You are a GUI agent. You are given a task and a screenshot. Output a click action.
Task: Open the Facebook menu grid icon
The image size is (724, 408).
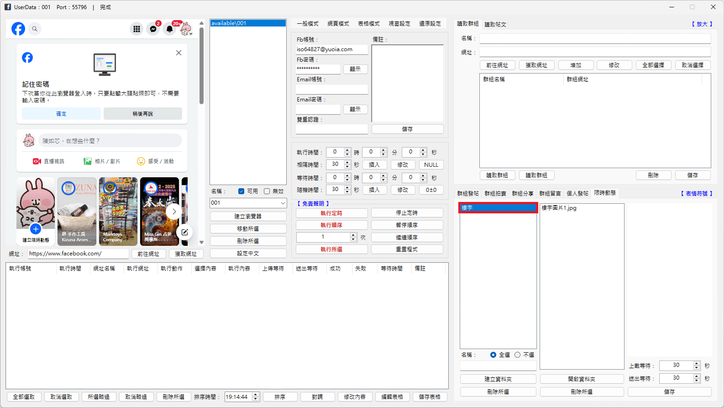click(136, 29)
